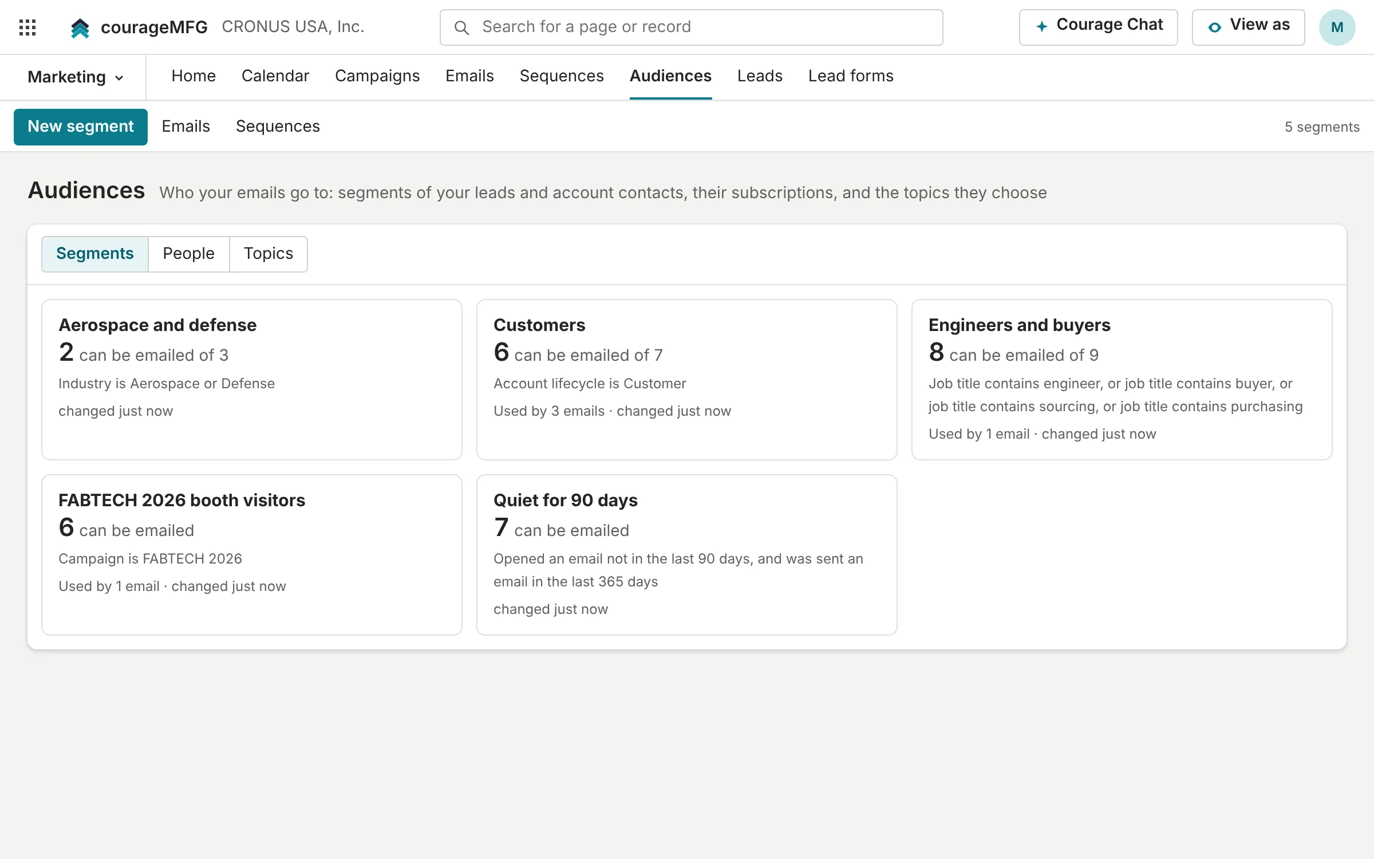Open Sequences in the top navigation
1374x859 pixels.
click(x=562, y=76)
